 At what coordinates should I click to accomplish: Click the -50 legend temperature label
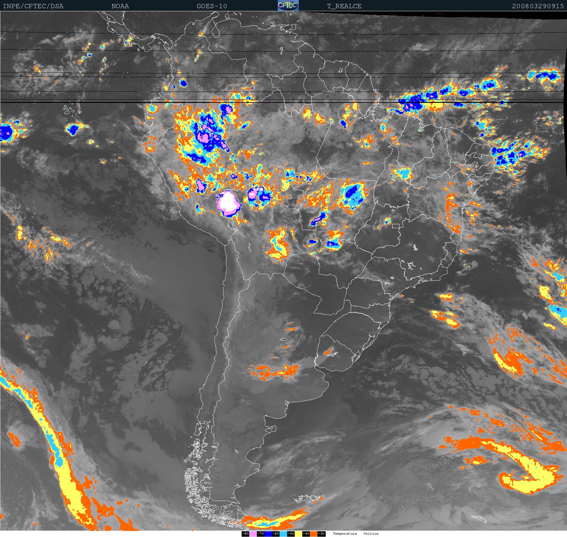(291, 534)
